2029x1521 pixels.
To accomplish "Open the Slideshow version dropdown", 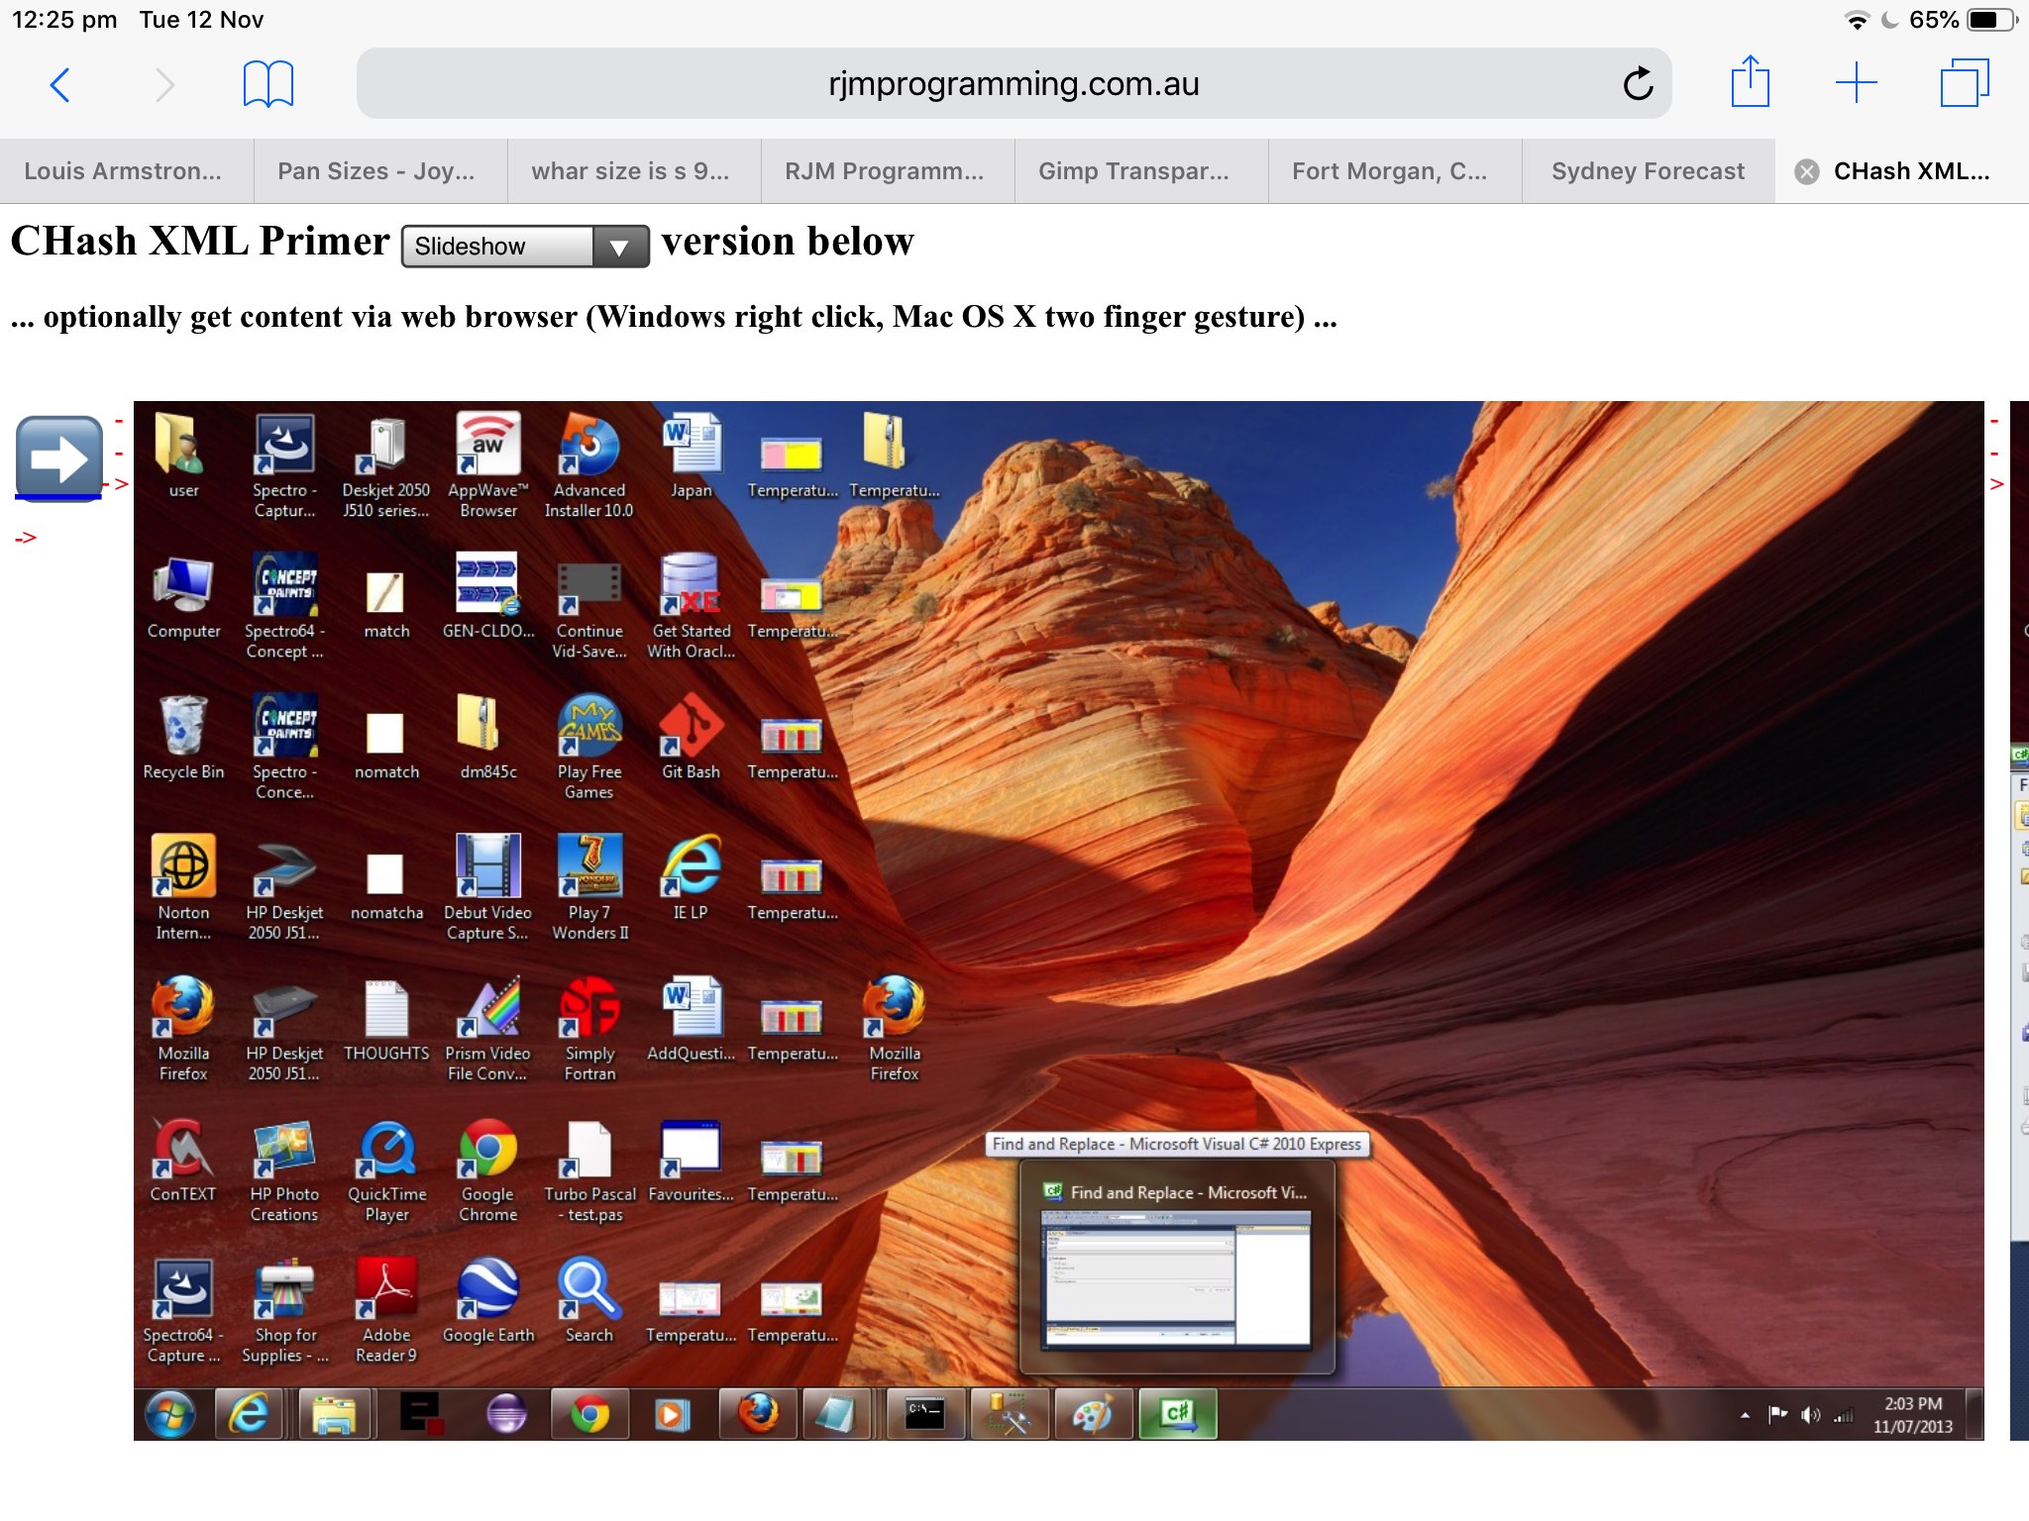I will click(525, 247).
